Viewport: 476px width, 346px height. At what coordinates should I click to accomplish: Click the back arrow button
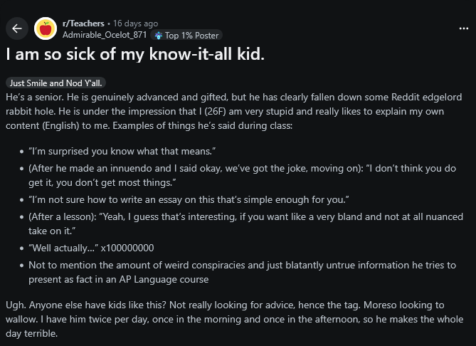(17, 28)
